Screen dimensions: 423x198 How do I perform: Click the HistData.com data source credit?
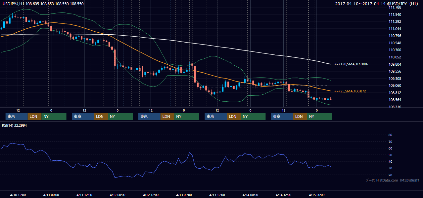click(x=393, y=180)
